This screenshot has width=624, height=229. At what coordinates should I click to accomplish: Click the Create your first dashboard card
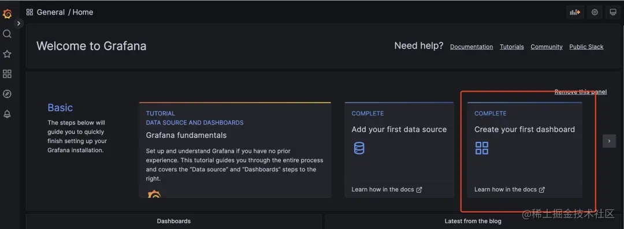525,150
